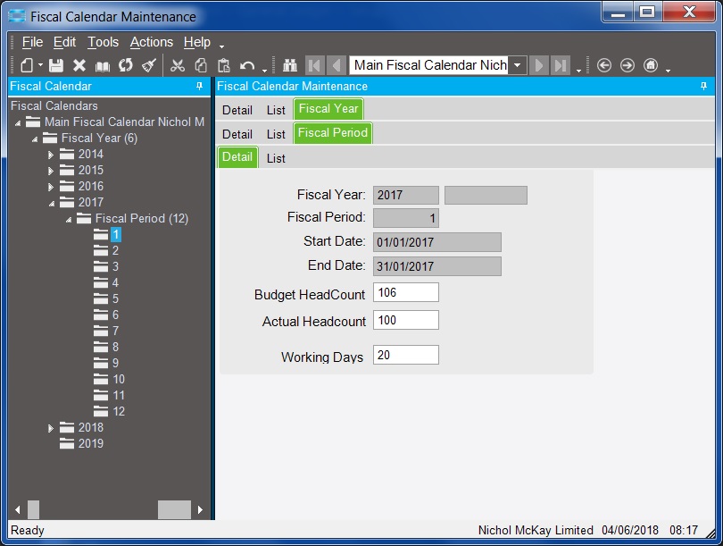
Task: Click the Start Date field 01/01/2017
Action: [x=437, y=242]
